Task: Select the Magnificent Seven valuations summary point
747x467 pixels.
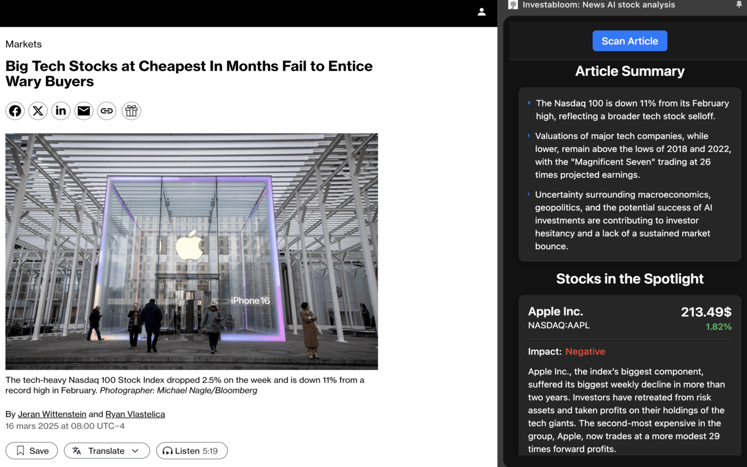Action: coord(633,155)
